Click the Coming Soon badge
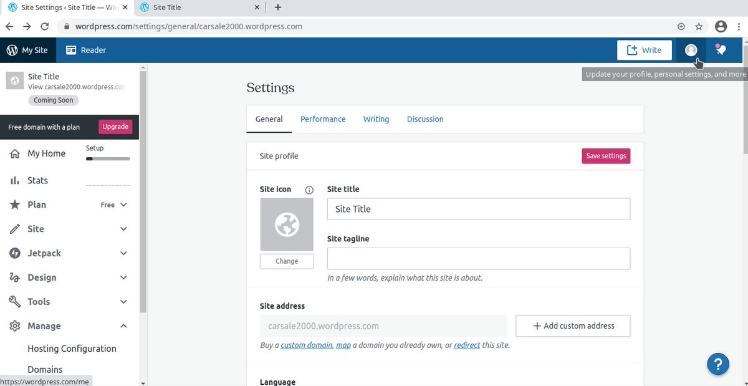This screenshot has width=748, height=386. pos(54,100)
